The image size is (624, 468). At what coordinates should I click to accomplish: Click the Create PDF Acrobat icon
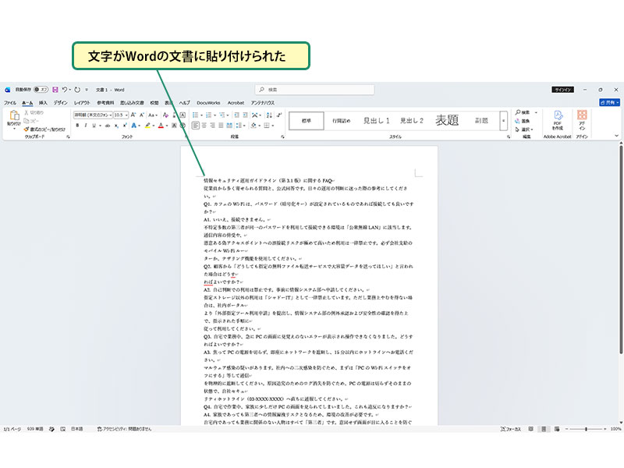(558, 120)
